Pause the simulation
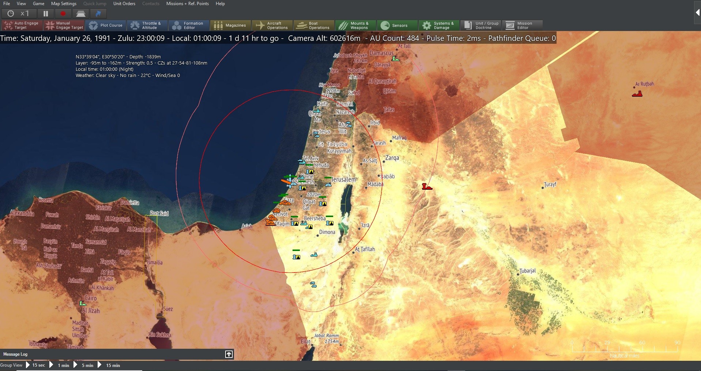This screenshot has width=701, height=371. tap(45, 13)
